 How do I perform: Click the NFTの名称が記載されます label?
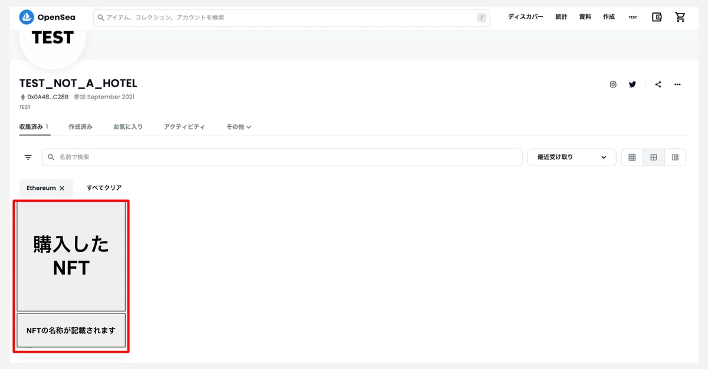[x=71, y=330]
